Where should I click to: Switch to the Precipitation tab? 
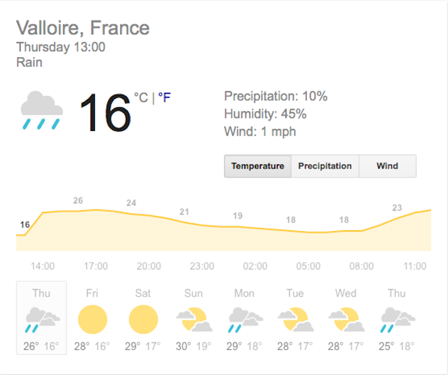[325, 166]
